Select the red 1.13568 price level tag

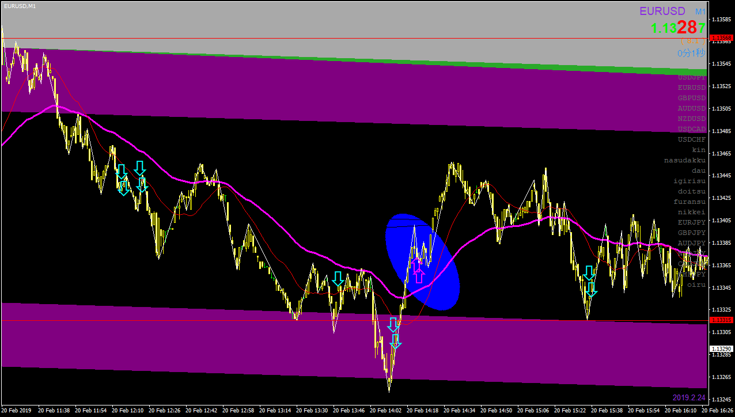click(721, 38)
